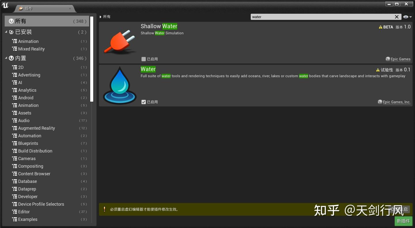
Task: Click the 试验性 warning icon on Water plugin
Action: coord(378,70)
